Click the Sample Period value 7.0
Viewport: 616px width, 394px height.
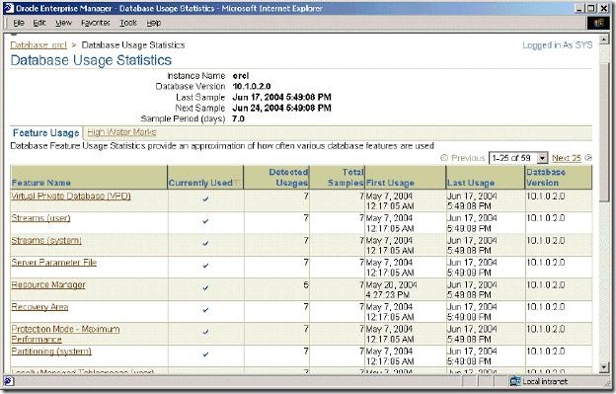(239, 118)
